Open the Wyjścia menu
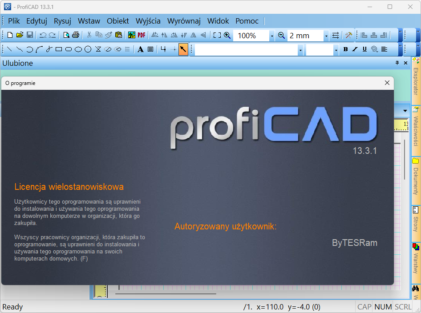The height and width of the screenshot is (313, 421). click(x=148, y=21)
